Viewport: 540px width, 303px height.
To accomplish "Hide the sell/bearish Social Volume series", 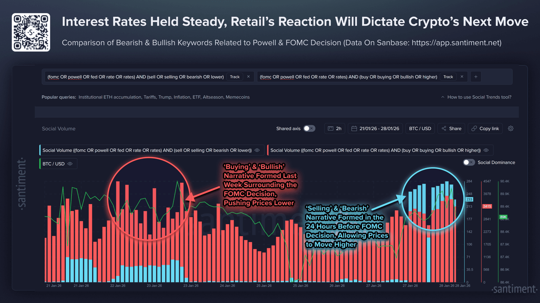I will 257,150.
